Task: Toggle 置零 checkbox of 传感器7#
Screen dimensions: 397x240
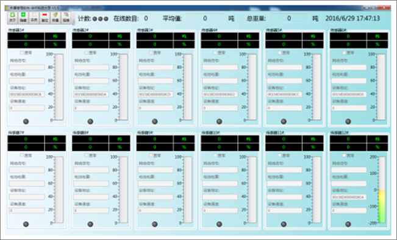Action: pyautogui.click(x=22, y=155)
